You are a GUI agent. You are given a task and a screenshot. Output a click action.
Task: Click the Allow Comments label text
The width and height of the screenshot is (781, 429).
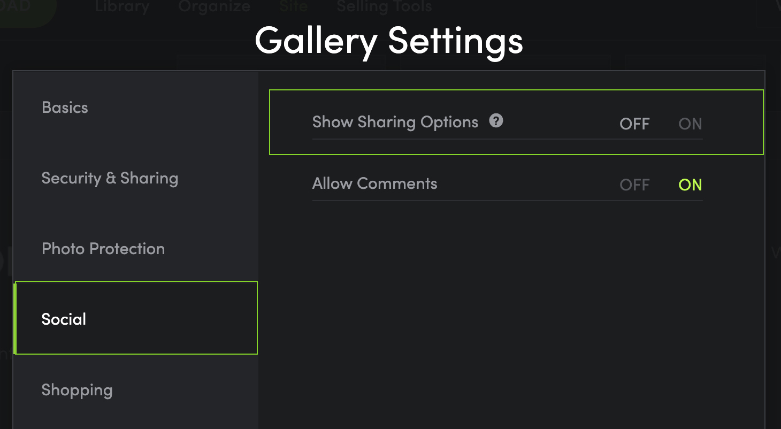click(x=375, y=183)
